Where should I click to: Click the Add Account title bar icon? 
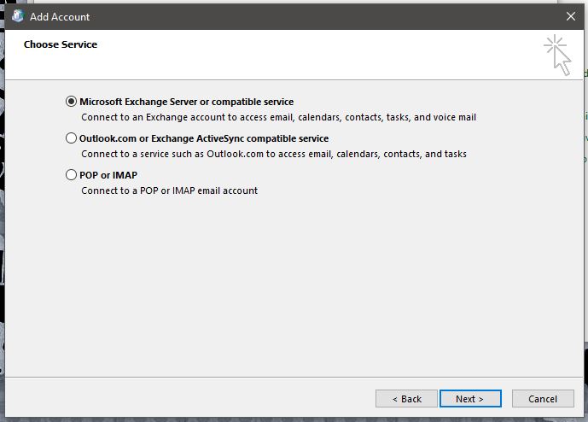point(18,16)
